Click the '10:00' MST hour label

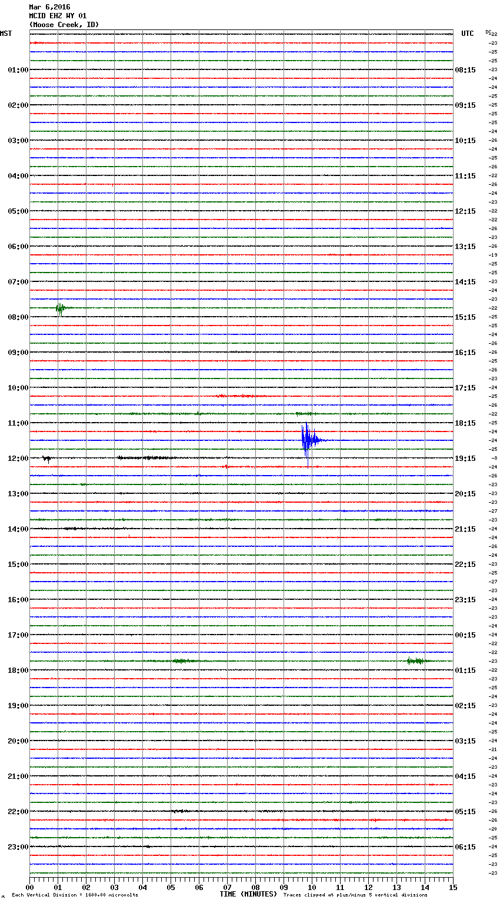click(18, 388)
